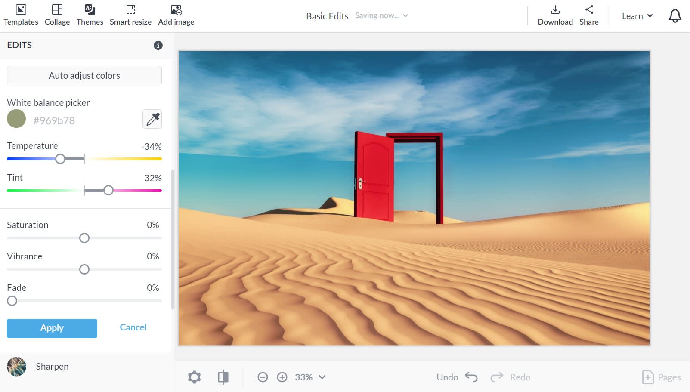
Task: Activate the white balance eyedropper
Action: point(152,119)
